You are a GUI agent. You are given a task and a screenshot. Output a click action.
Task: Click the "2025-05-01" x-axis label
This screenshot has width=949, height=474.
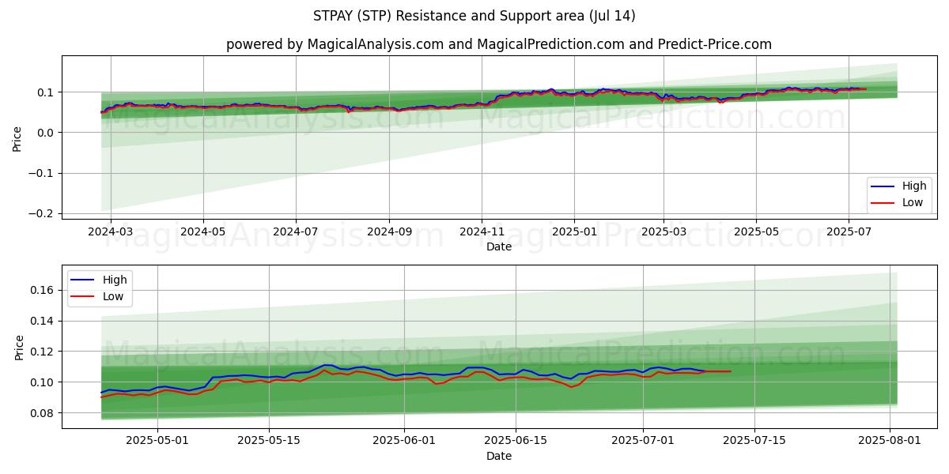click(x=157, y=442)
